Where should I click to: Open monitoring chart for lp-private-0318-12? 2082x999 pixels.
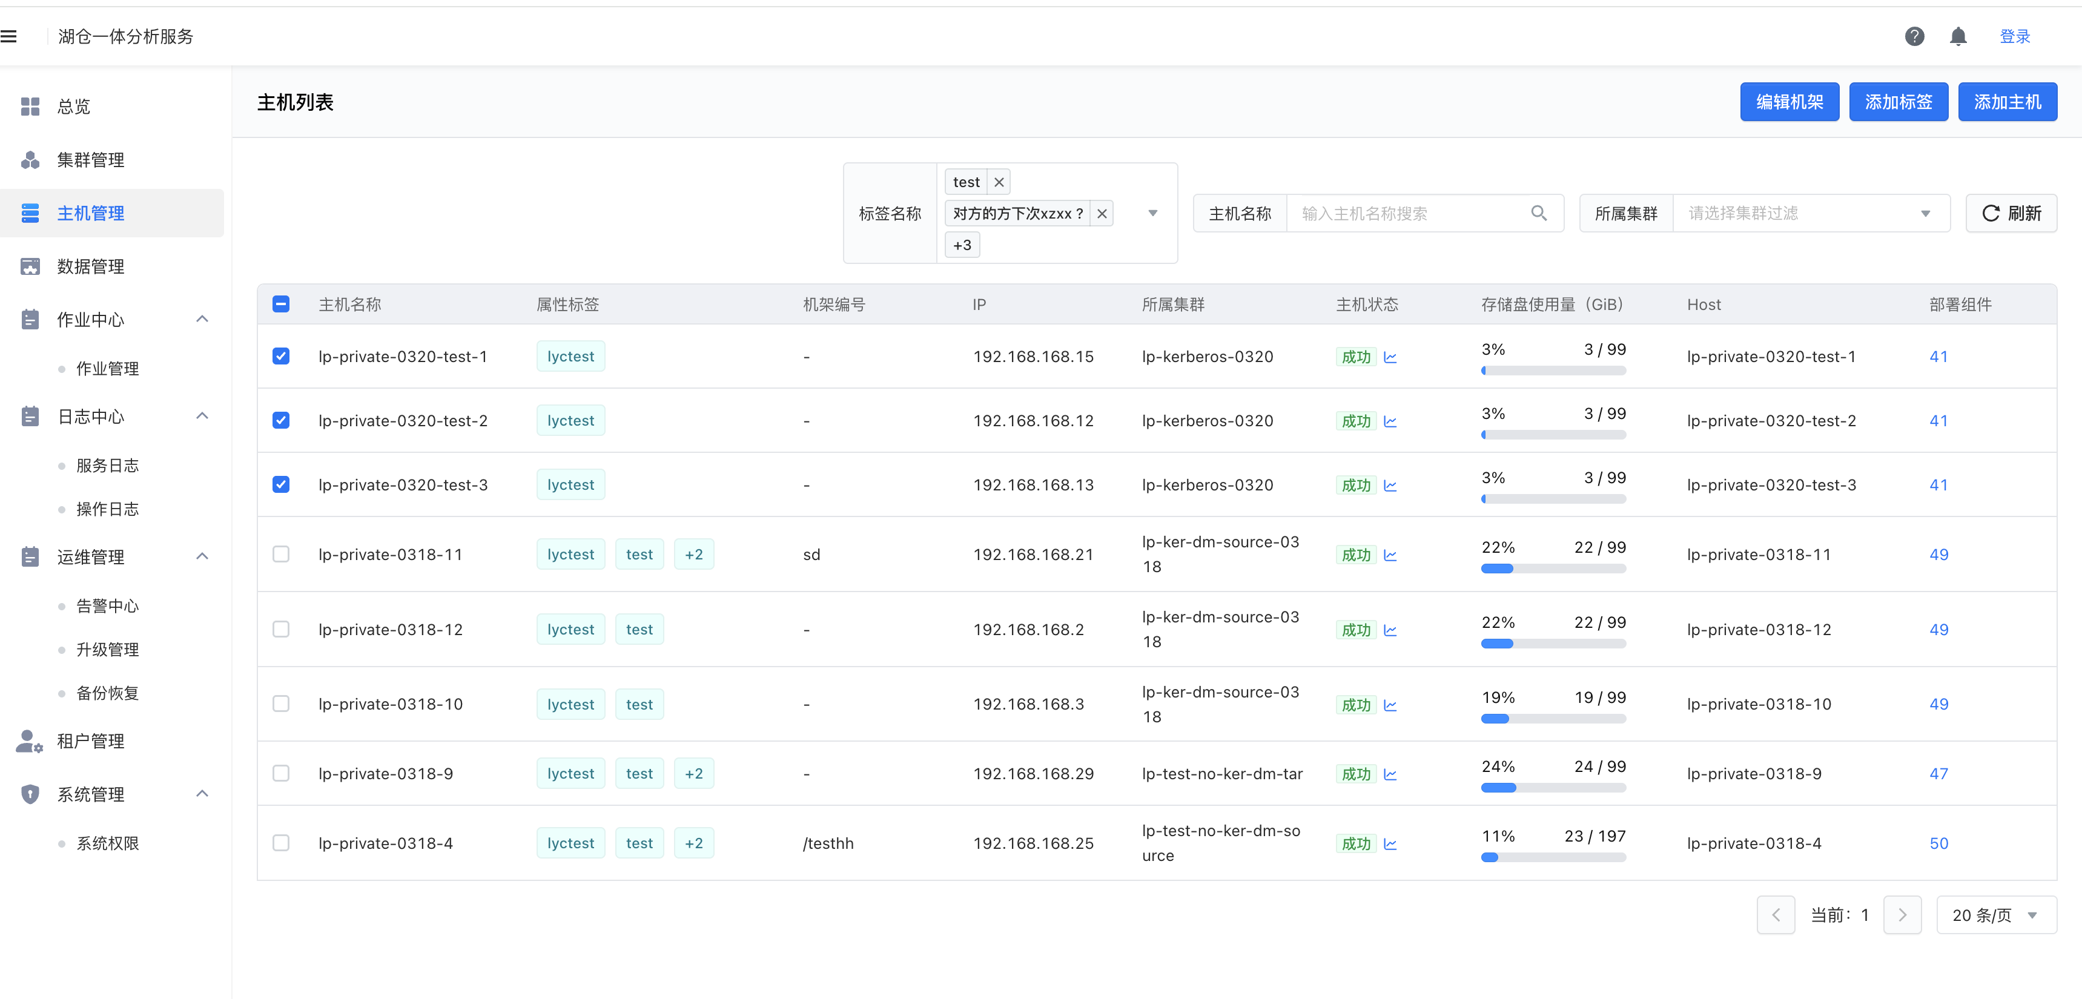point(1390,630)
